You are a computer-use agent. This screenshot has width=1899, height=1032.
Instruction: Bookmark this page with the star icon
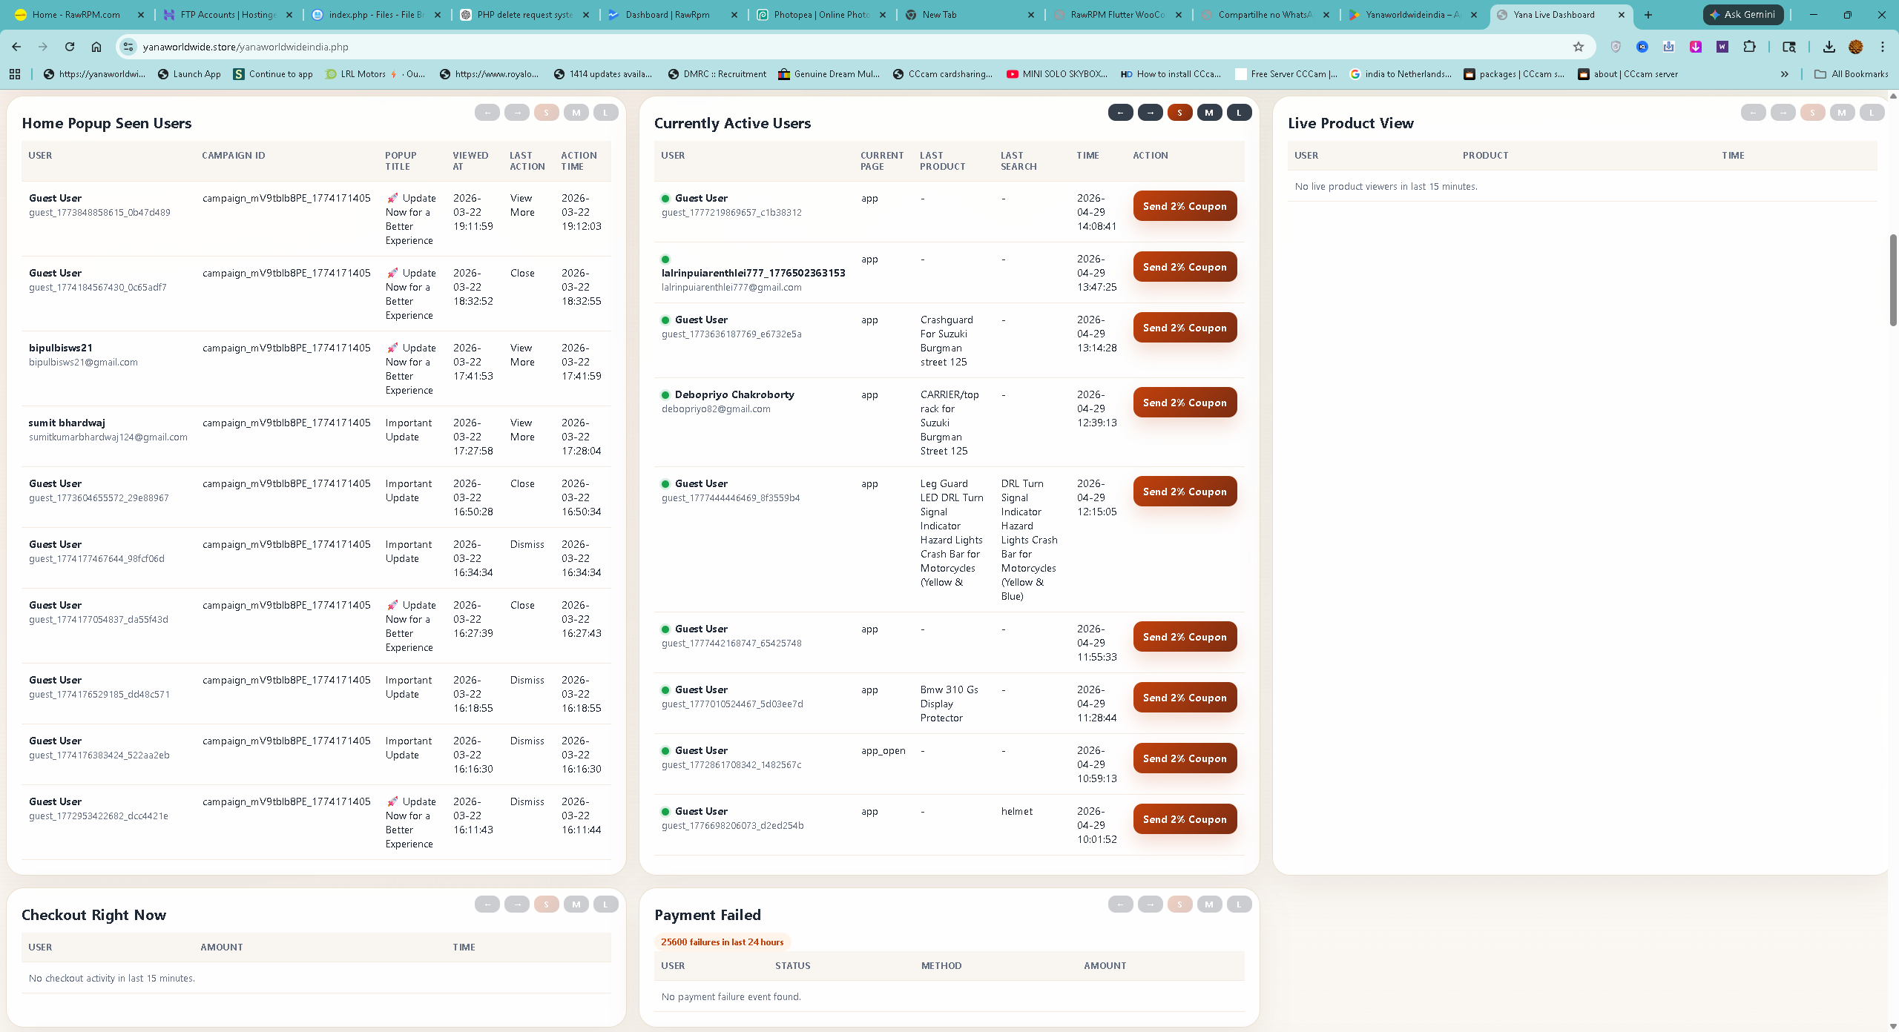click(x=1578, y=47)
